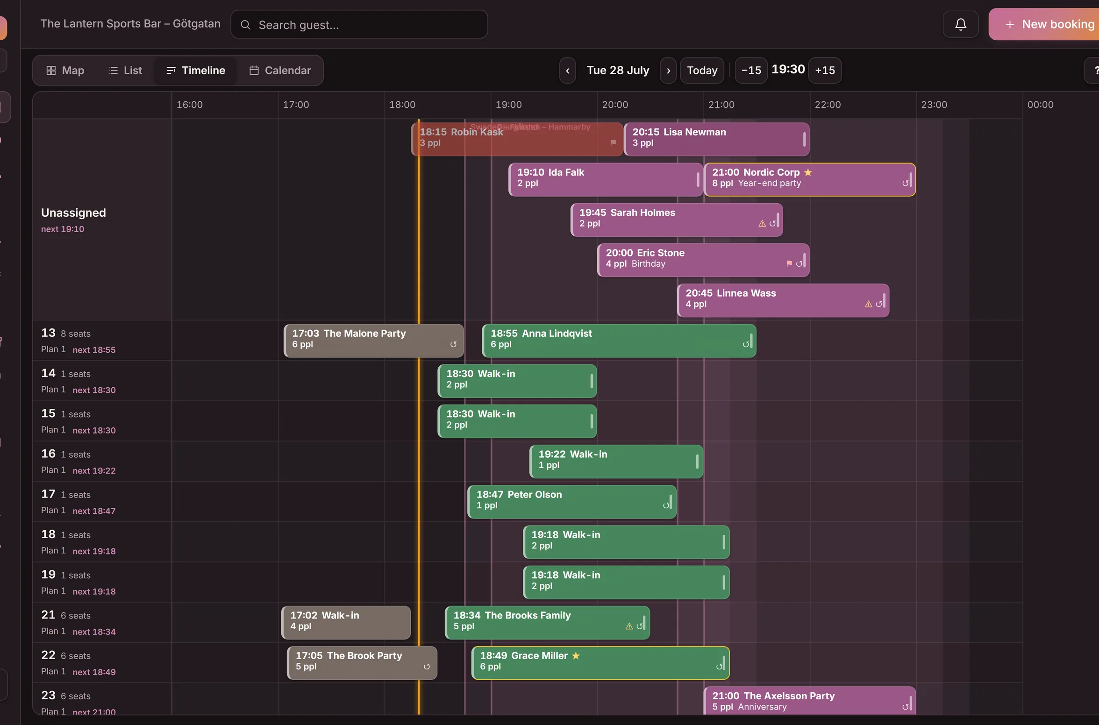
Task: Open the 19:18 Walk-in on table 18
Action: 626,542
